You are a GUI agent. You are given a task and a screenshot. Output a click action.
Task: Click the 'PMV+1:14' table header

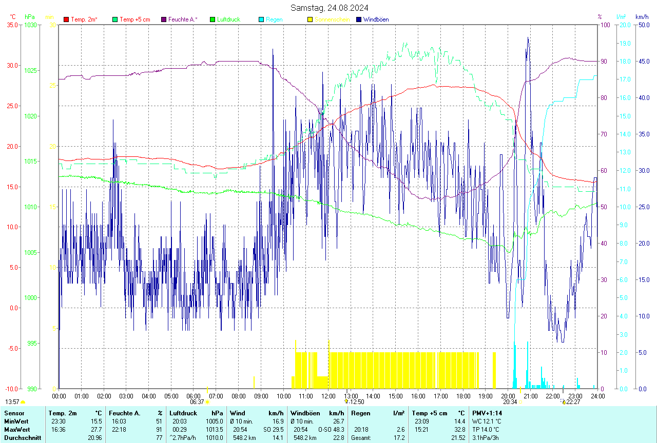pyautogui.click(x=487, y=413)
